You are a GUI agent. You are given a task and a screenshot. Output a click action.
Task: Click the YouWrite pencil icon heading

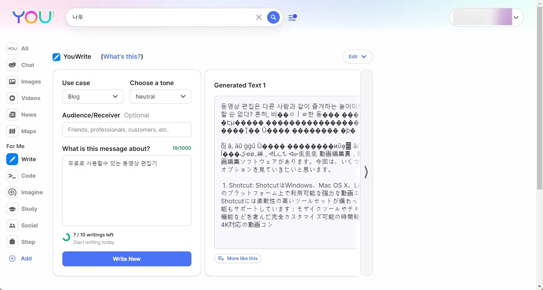56,57
